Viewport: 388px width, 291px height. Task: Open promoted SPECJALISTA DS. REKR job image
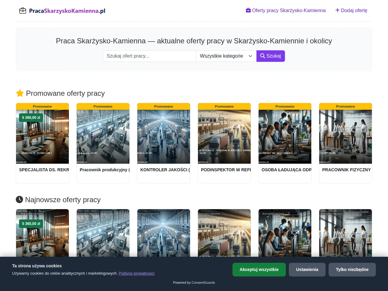coord(42,137)
